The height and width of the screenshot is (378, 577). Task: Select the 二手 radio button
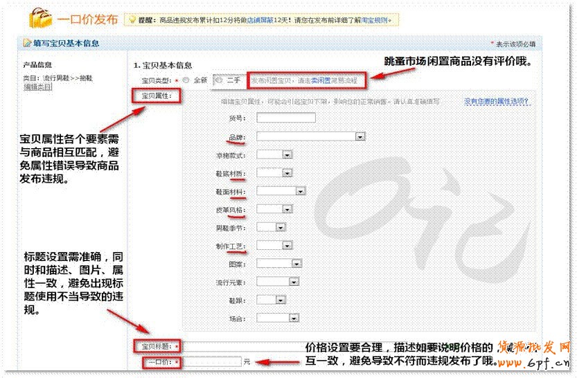pyautogui.click(x=218, y=80)
